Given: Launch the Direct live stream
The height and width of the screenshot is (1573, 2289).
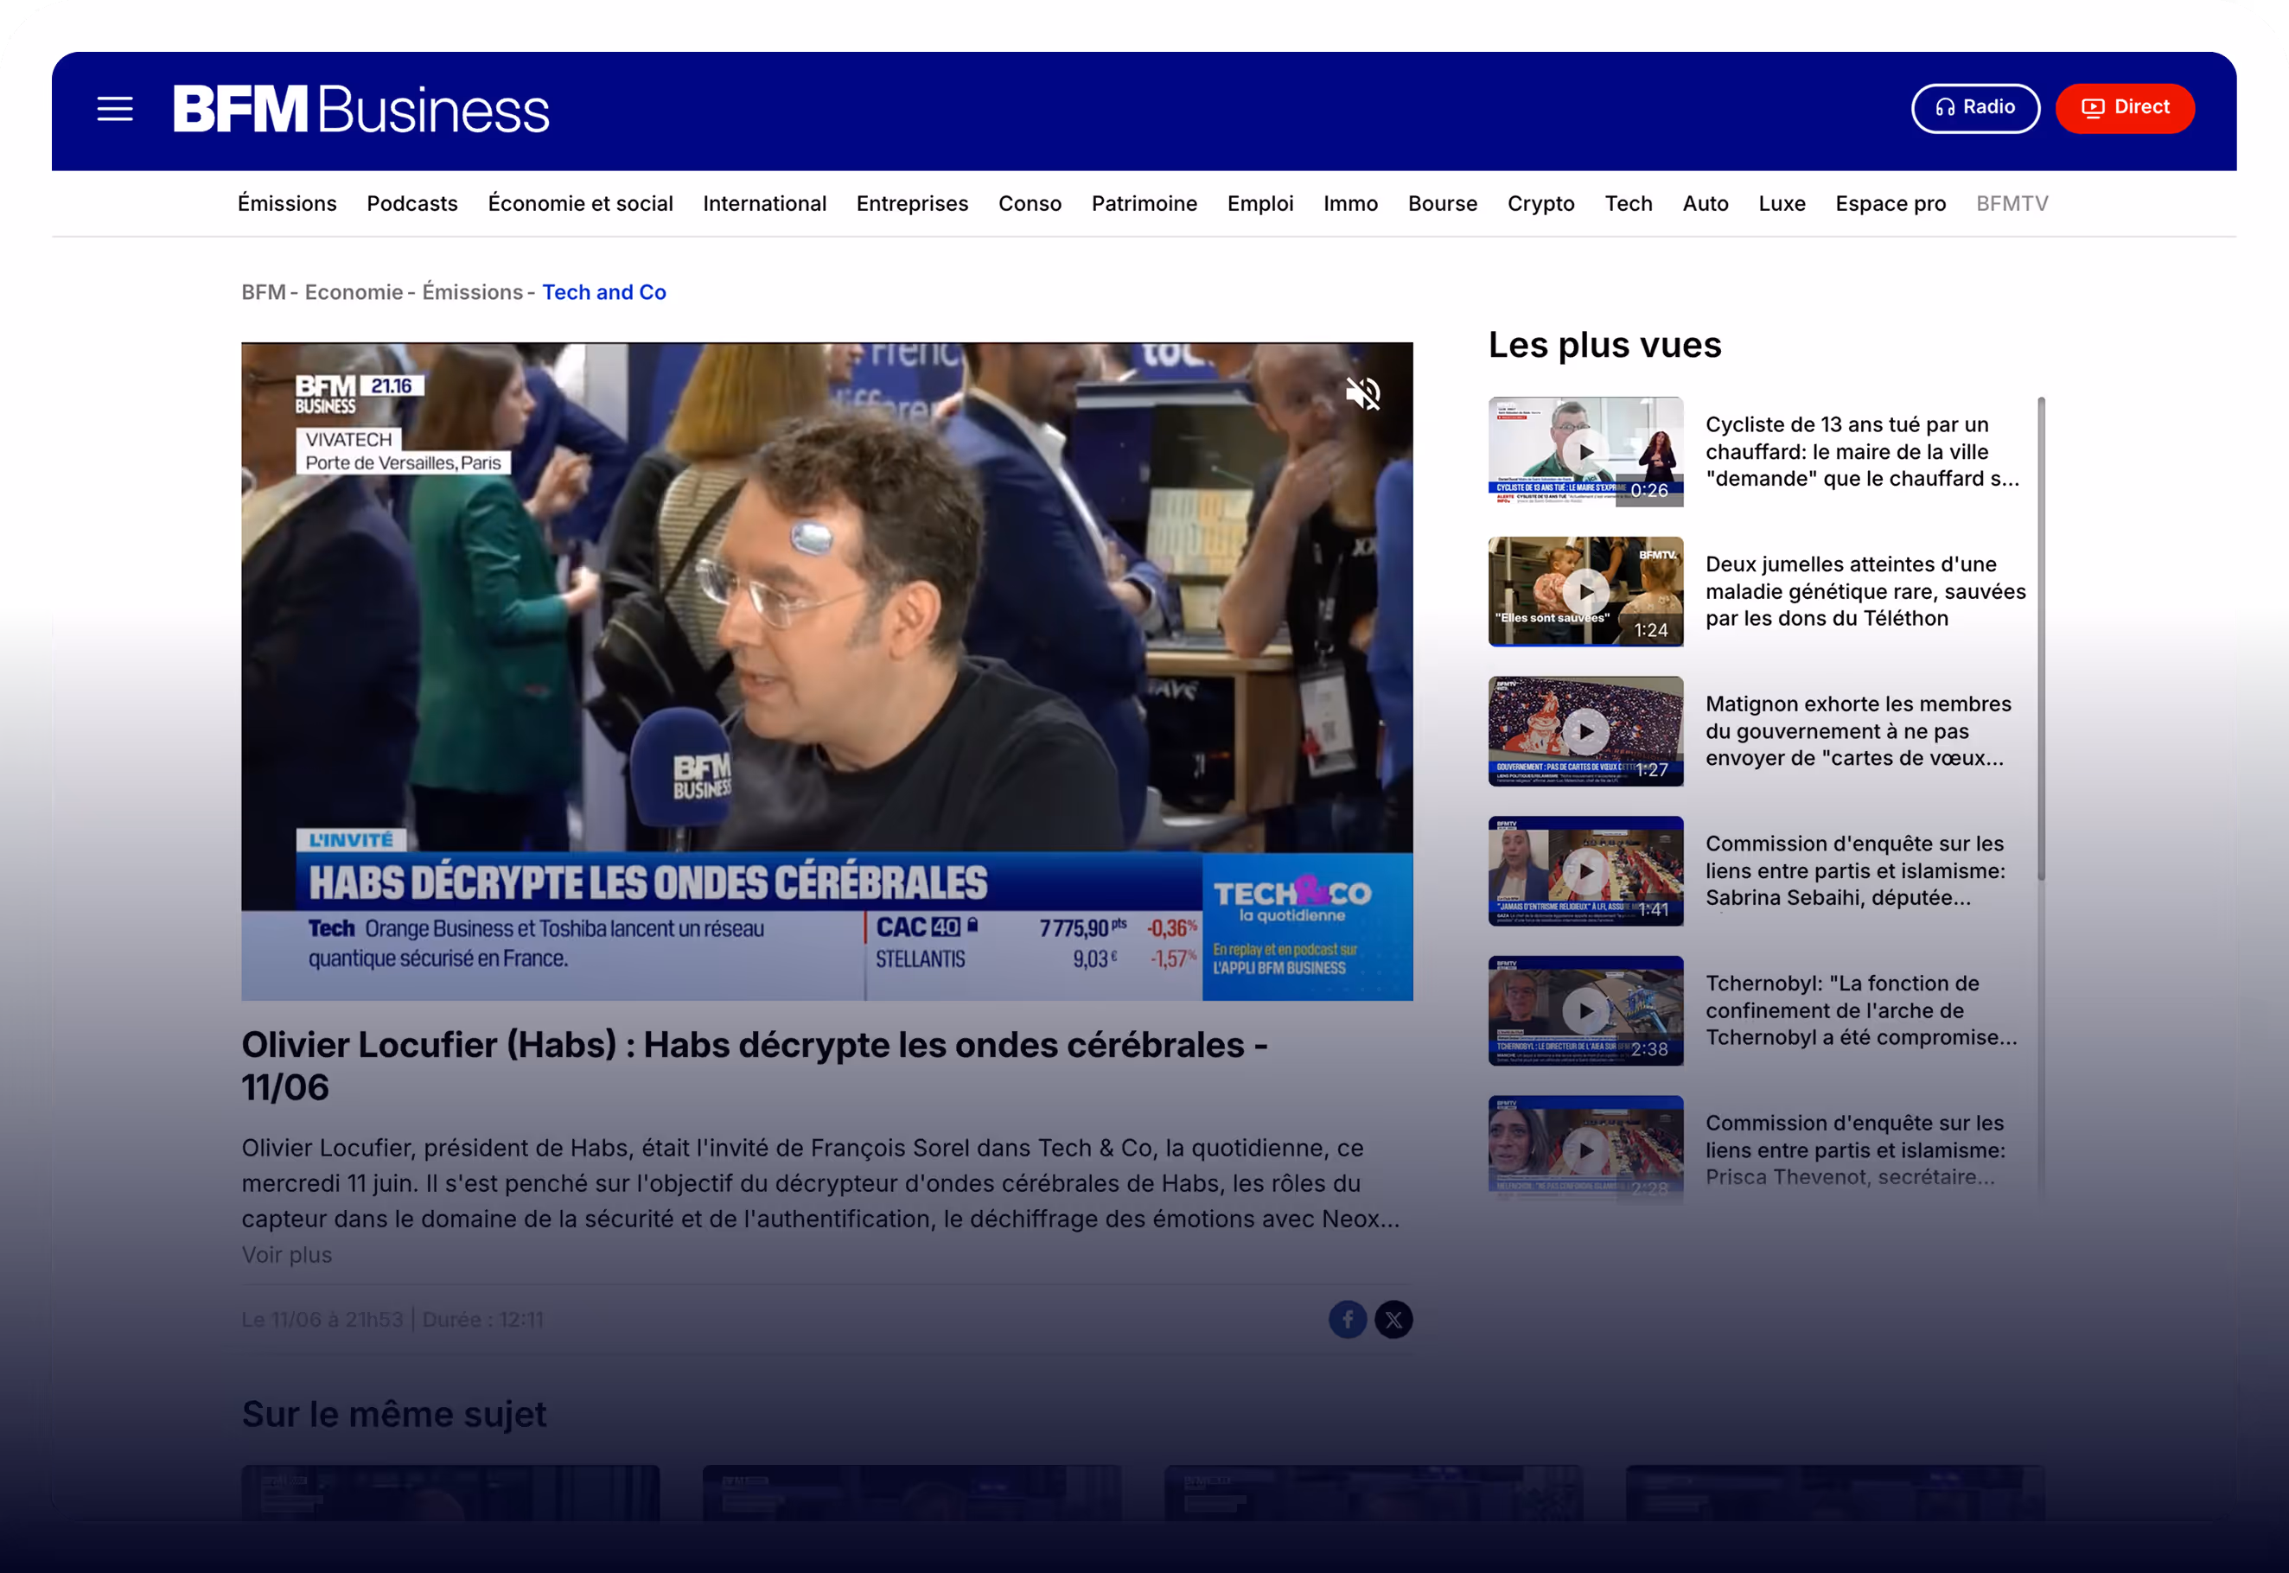Looking at the screenshot, I should coord(2125,107).
